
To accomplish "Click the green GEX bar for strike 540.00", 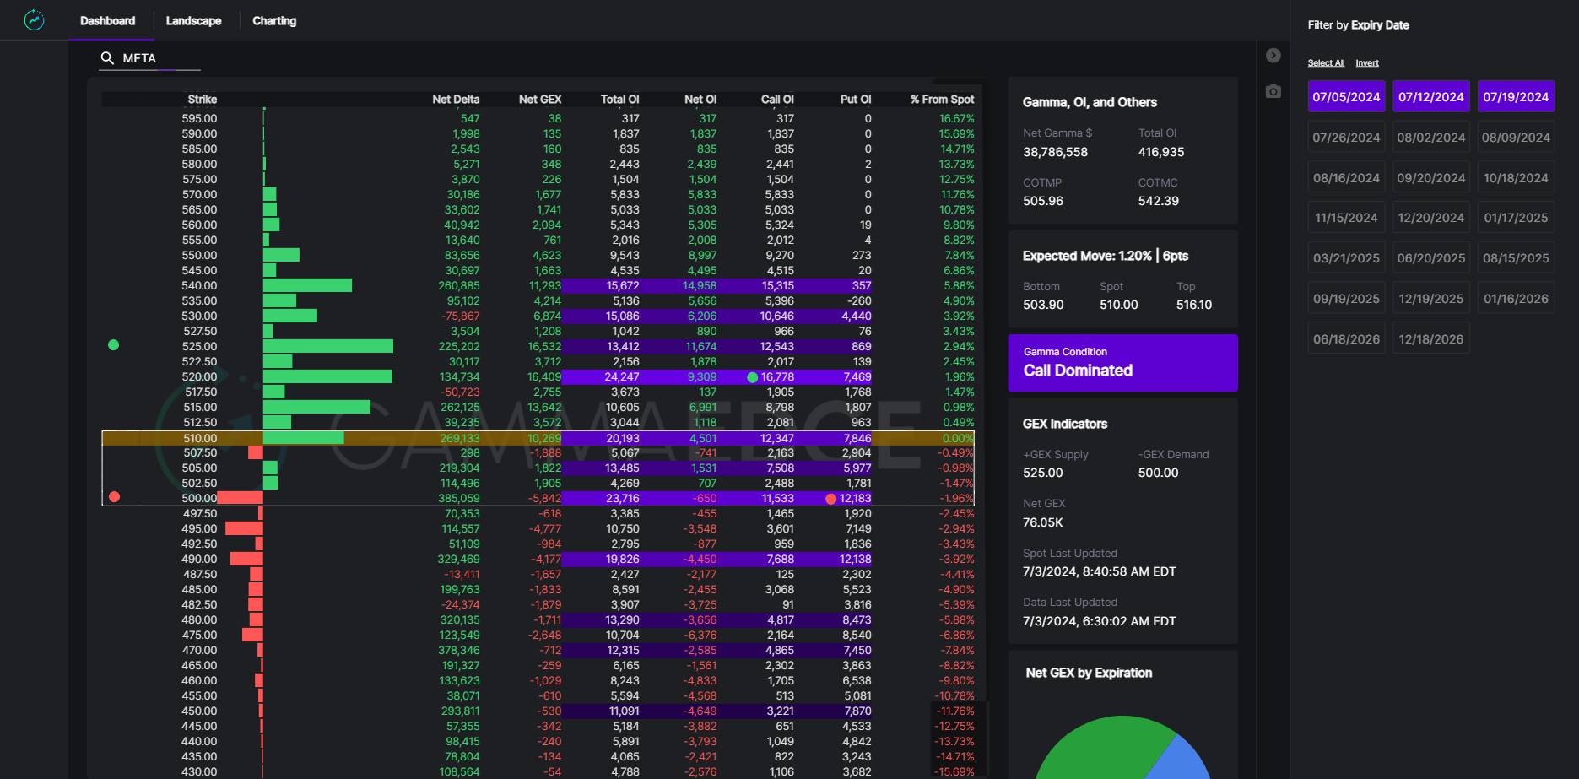I will 307,285.
